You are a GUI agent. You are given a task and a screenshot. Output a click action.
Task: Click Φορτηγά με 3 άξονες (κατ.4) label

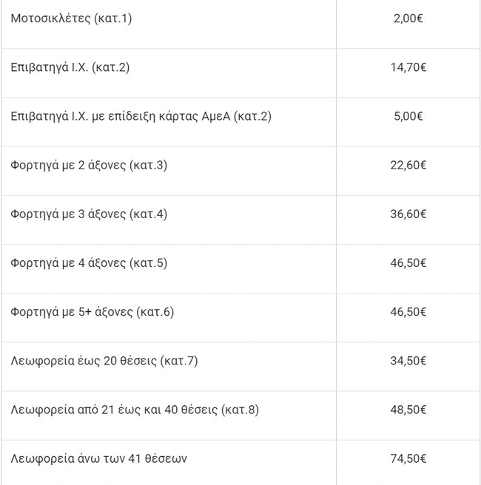(89, 214)
